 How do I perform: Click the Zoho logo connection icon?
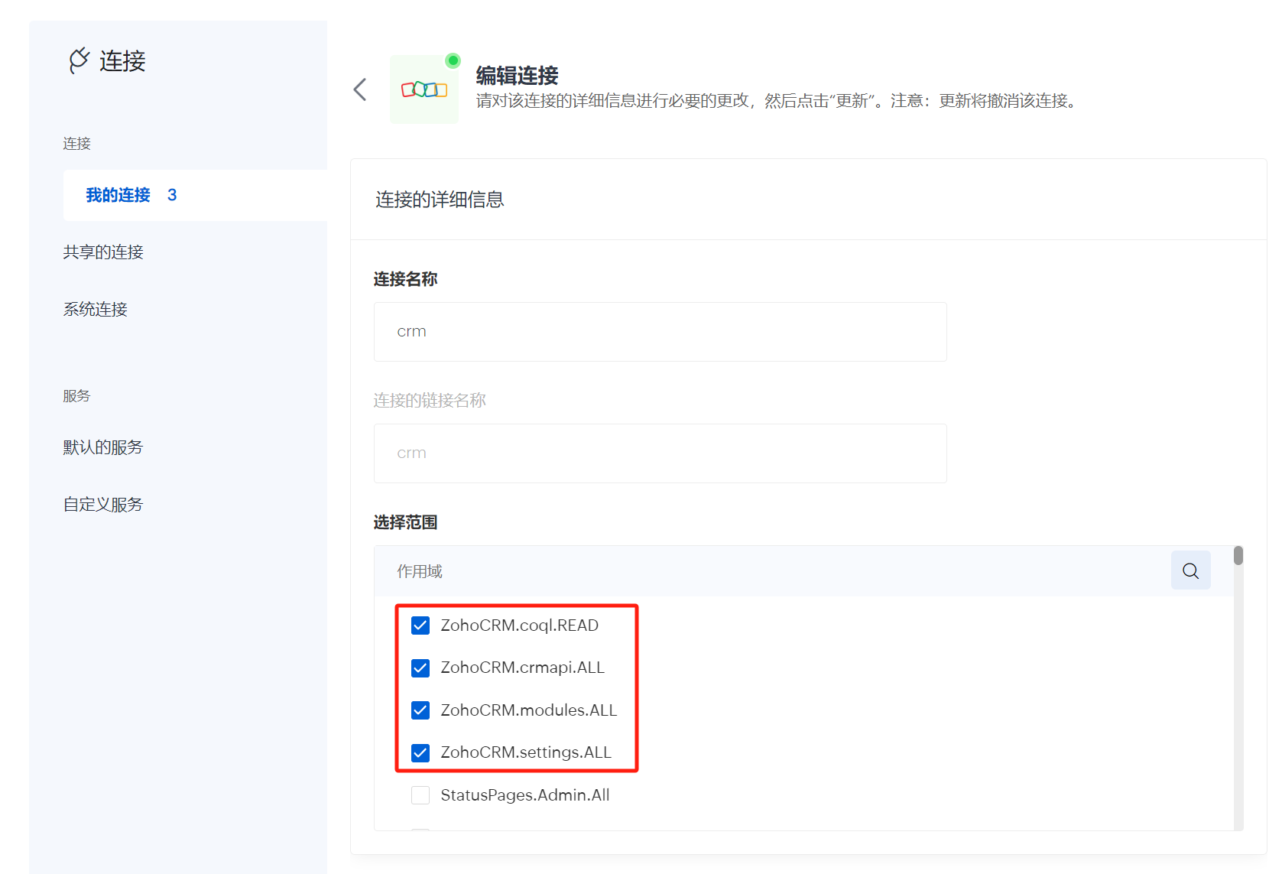coord(424,89)
